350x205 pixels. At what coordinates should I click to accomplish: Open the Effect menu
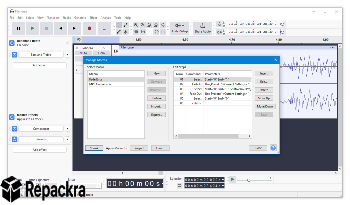click(x=93, y=18)
